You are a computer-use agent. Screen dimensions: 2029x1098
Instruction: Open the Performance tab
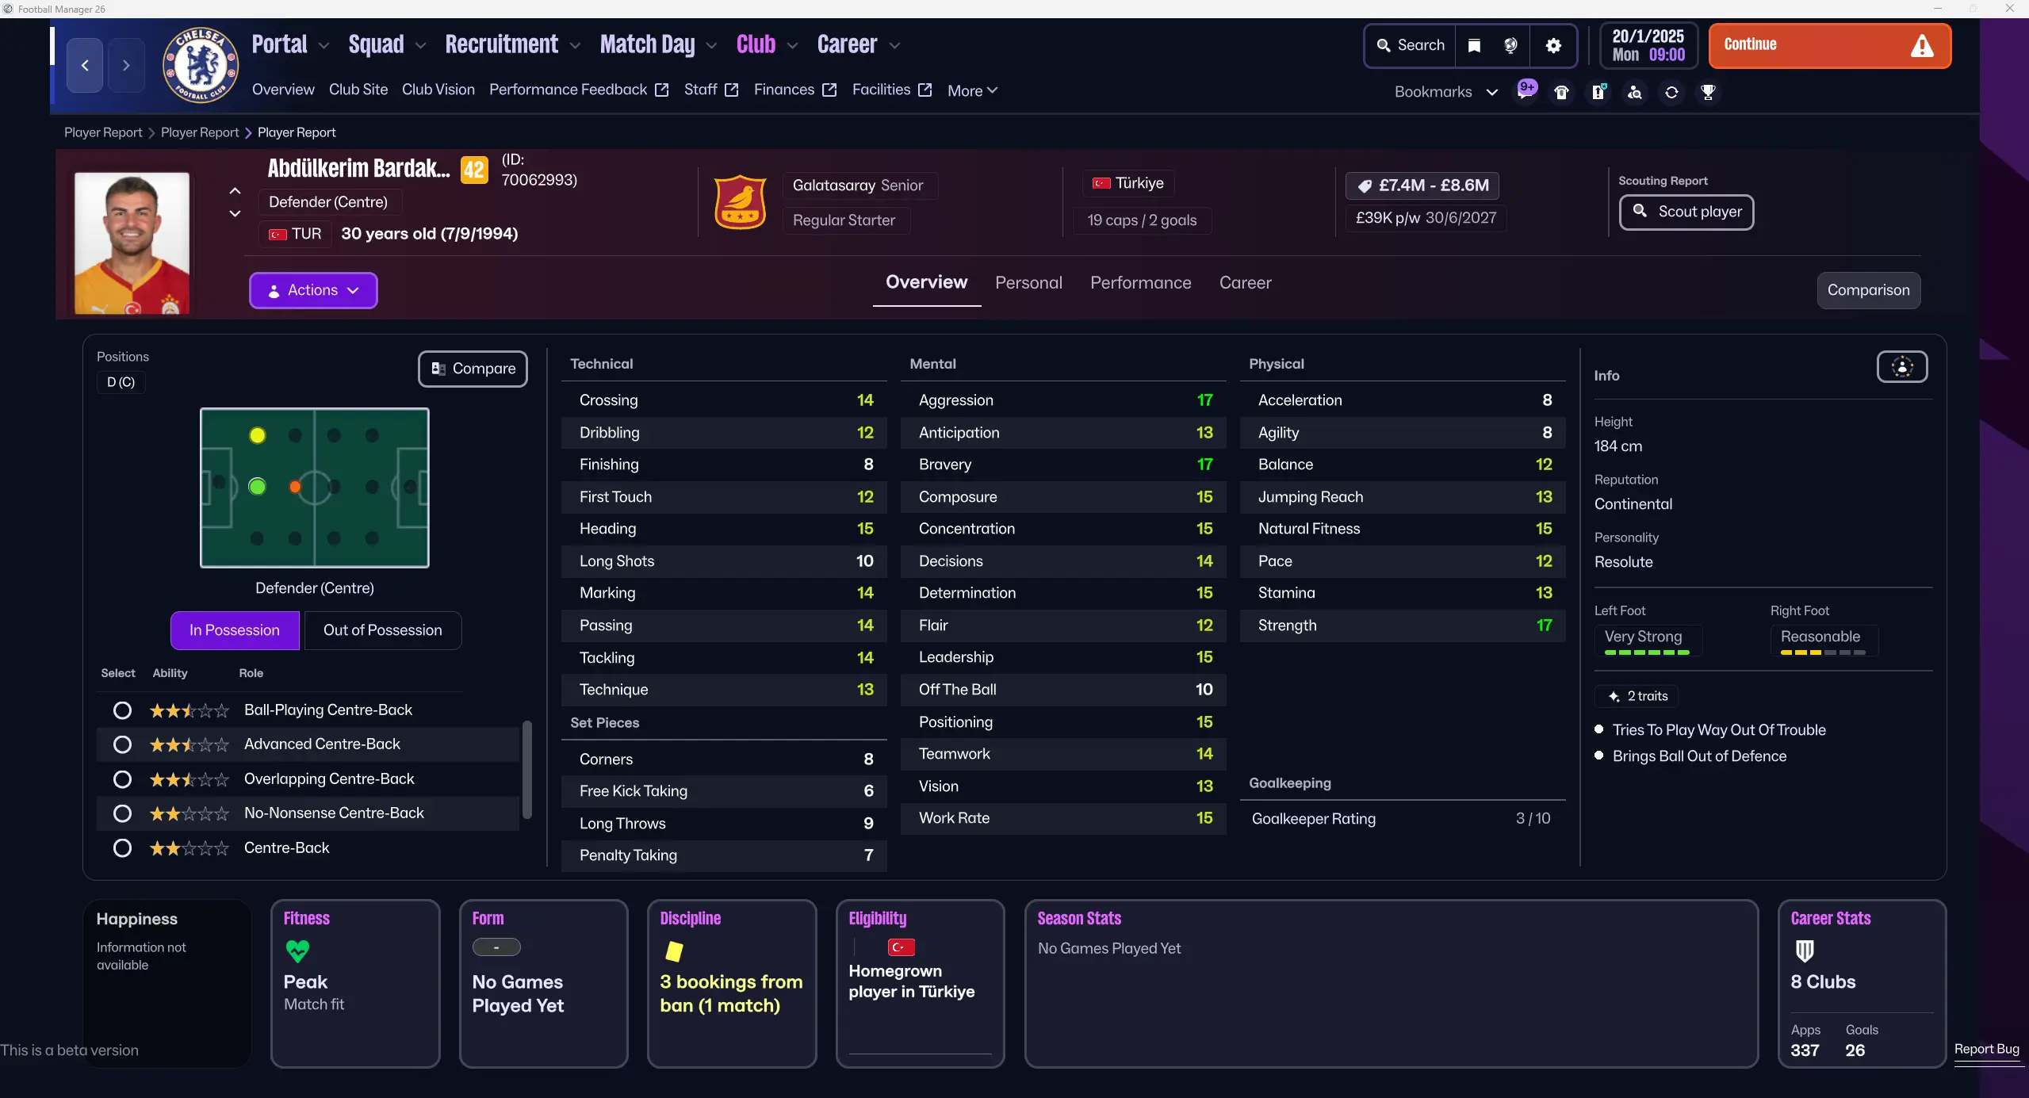tap(1140, 283)
